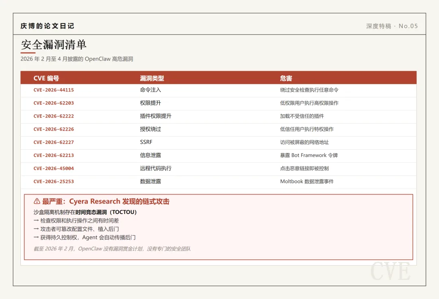Click the heading 安全漏洞清单
439x299 pixels.
[54, 45]
